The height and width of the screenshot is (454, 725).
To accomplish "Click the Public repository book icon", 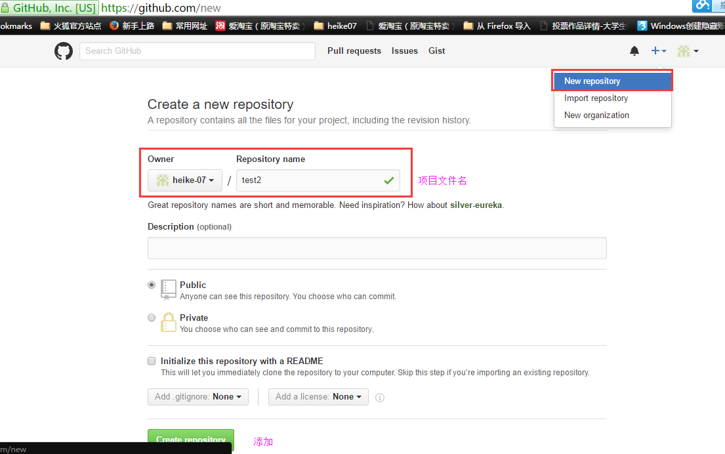I will point(169,289).
